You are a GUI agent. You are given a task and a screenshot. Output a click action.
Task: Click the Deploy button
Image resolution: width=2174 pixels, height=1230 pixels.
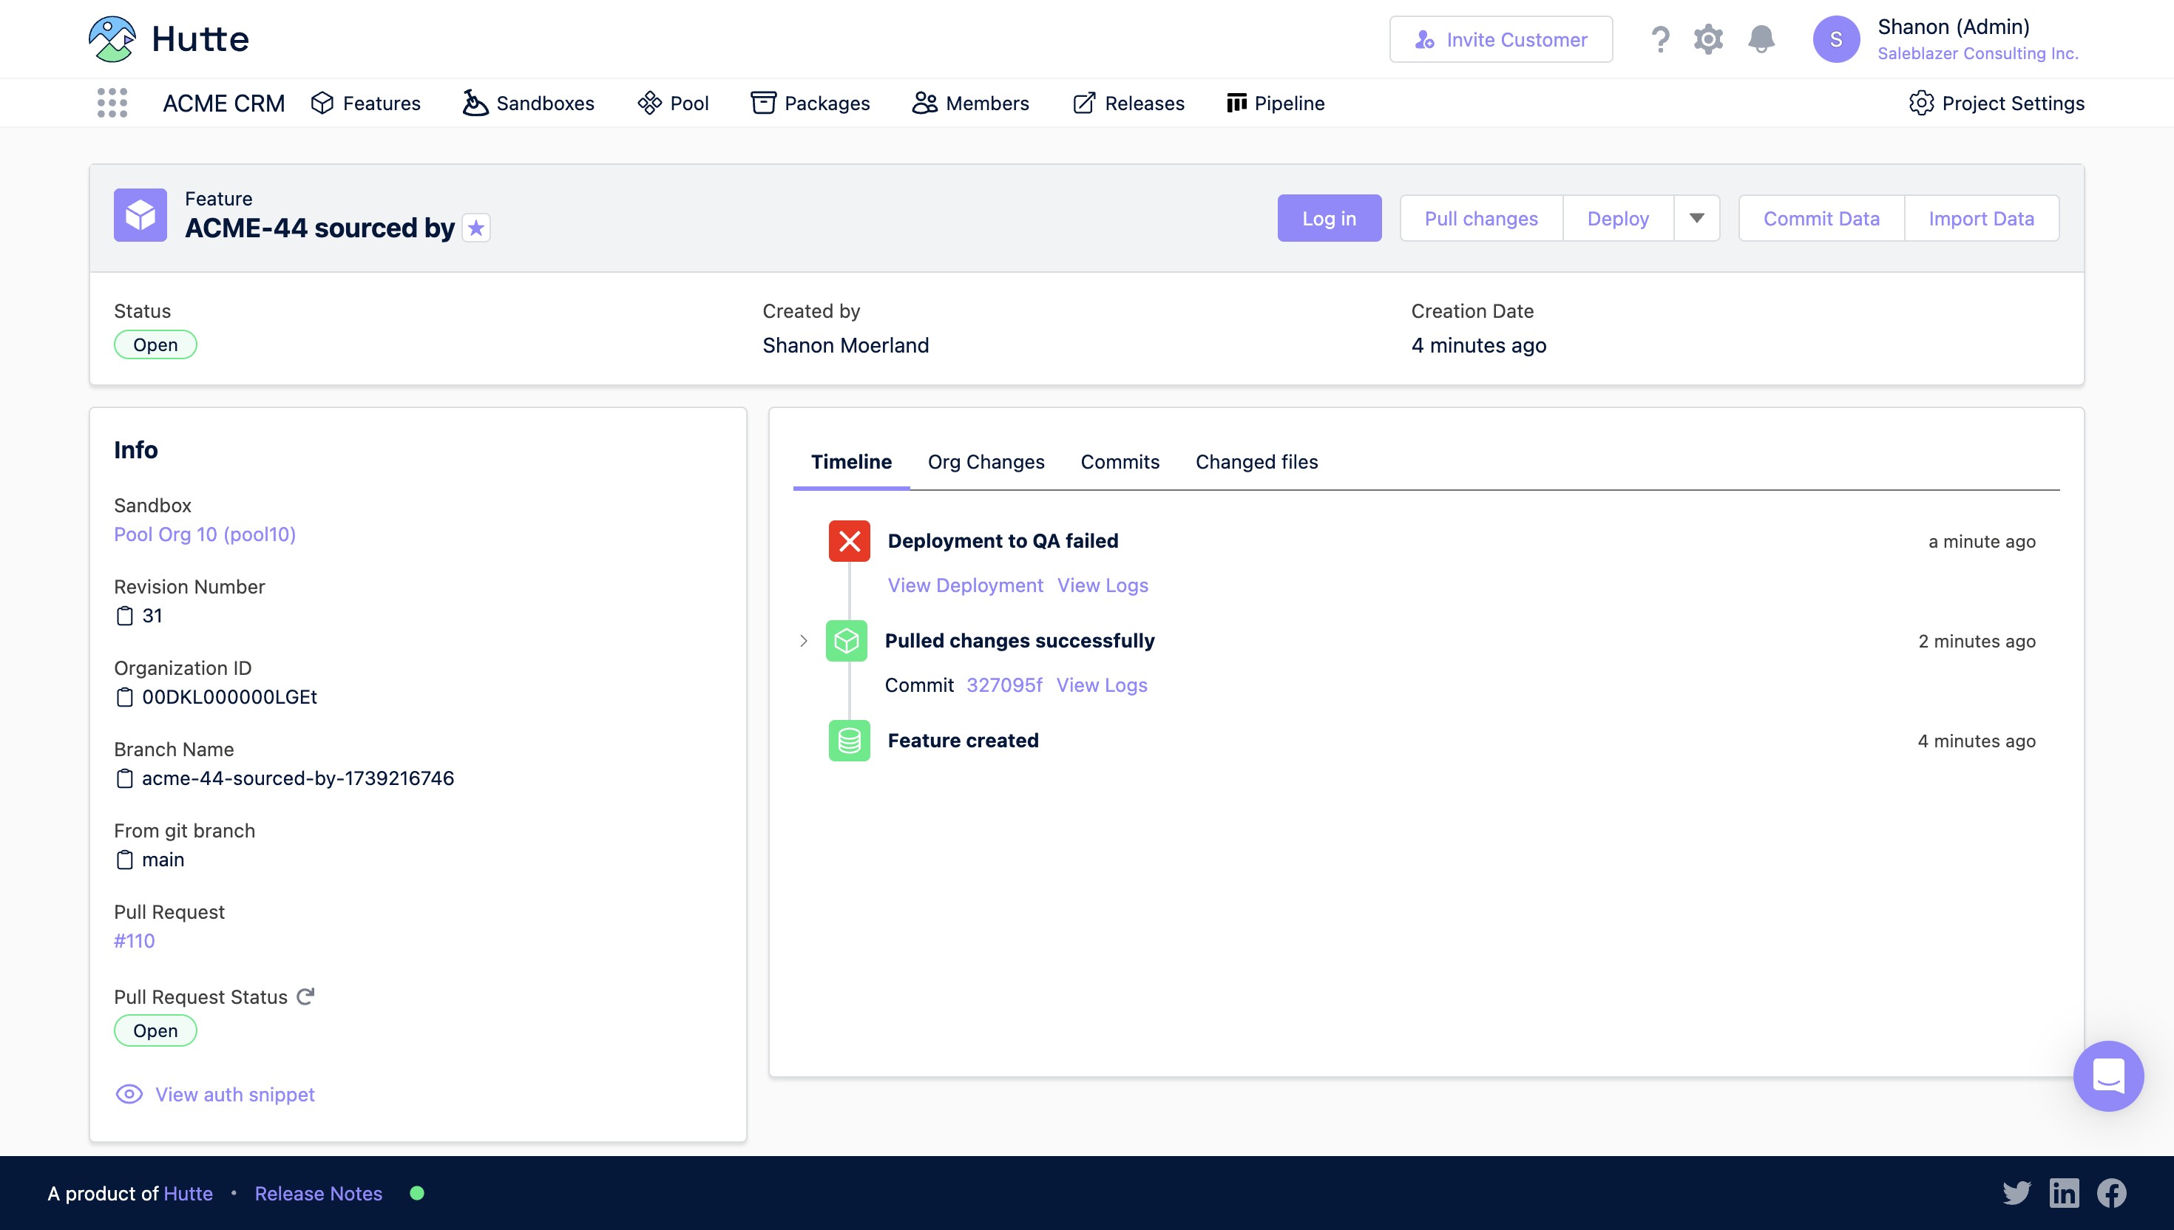tap(1618, 218)
